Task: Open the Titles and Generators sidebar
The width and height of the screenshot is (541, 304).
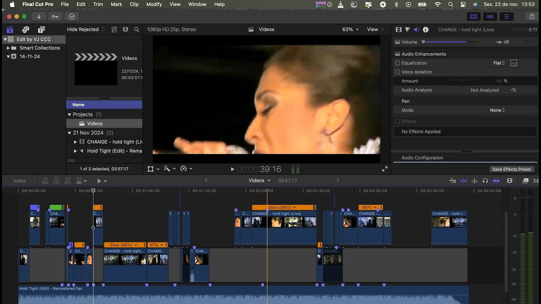Action: (41, 30)
